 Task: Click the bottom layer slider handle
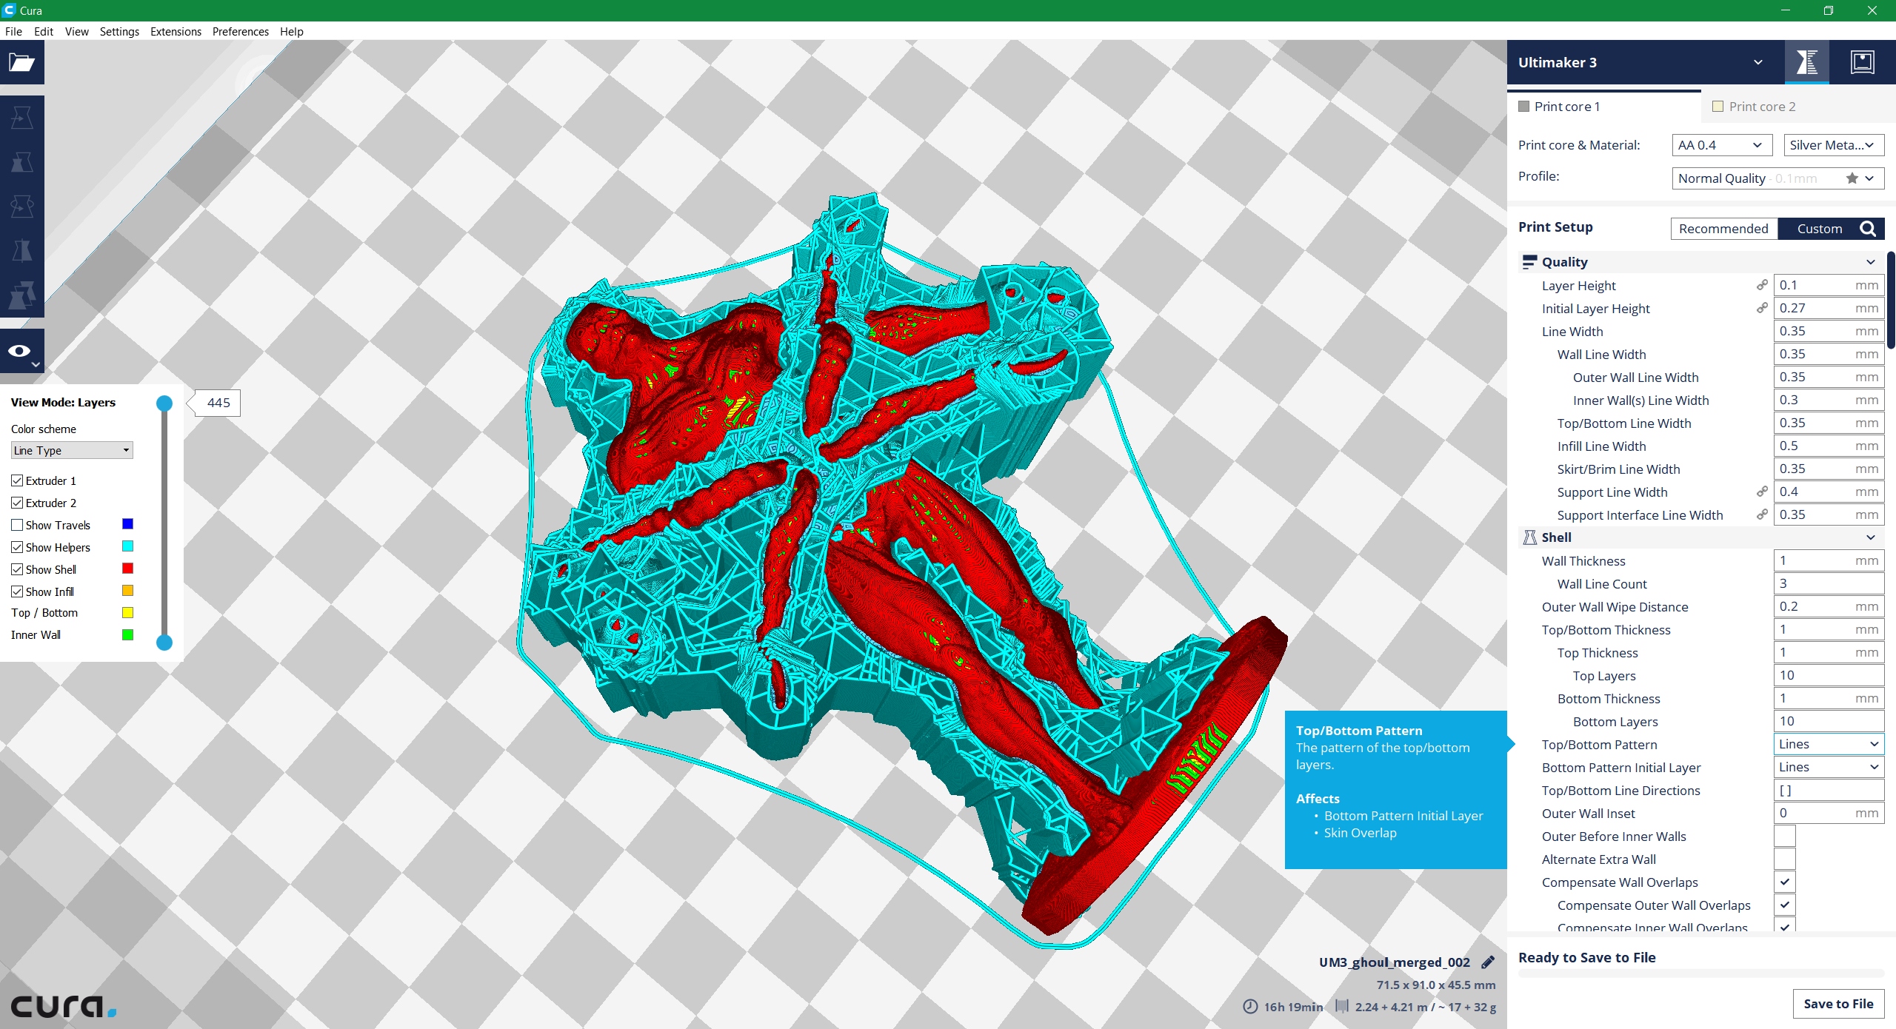click(164, 643)
